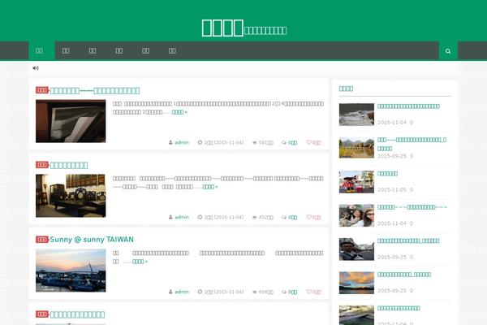Like the Sunny @ sunny TAIWAN post
Image resolution: width=487 pixels, height=325 pixels.
(308, 292)
